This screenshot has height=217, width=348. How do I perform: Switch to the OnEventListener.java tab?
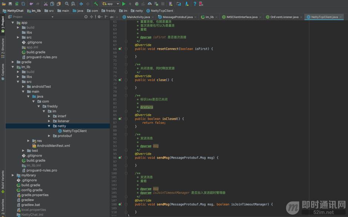pos(282,17)
